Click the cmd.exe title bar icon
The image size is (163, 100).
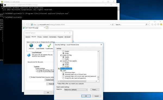tap(5, 5)
